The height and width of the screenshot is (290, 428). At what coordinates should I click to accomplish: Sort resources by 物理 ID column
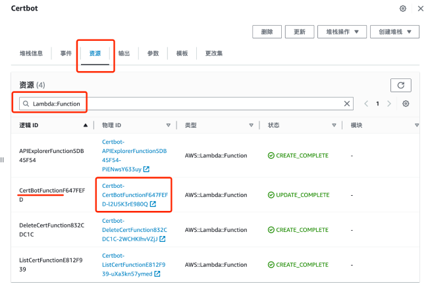168,125
